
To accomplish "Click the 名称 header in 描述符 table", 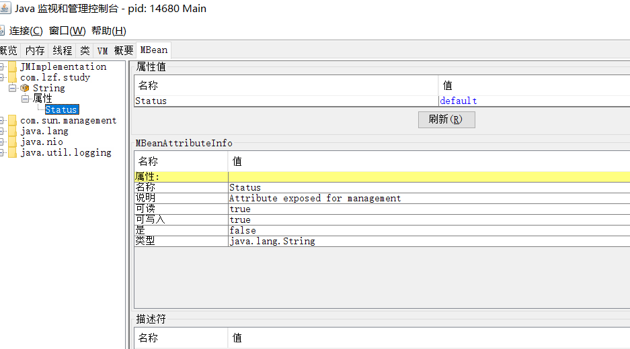I will (181, 338).
